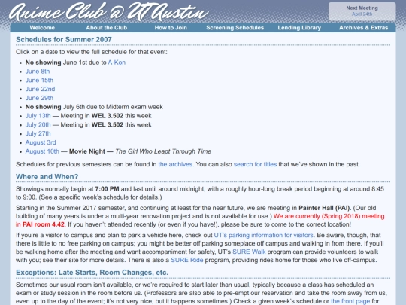
Task: Click 'No showing July 6th' midterm text
Action: [x=94, y=107]
